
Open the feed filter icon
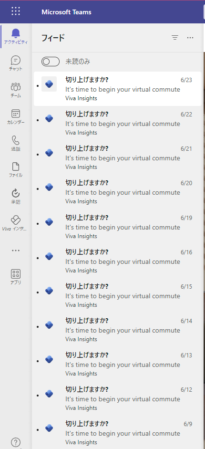click(175, 38)
